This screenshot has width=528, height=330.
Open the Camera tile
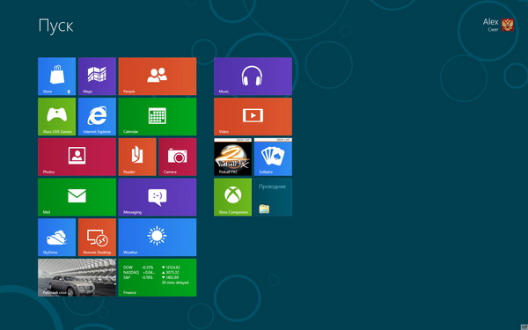coord(178,157)
